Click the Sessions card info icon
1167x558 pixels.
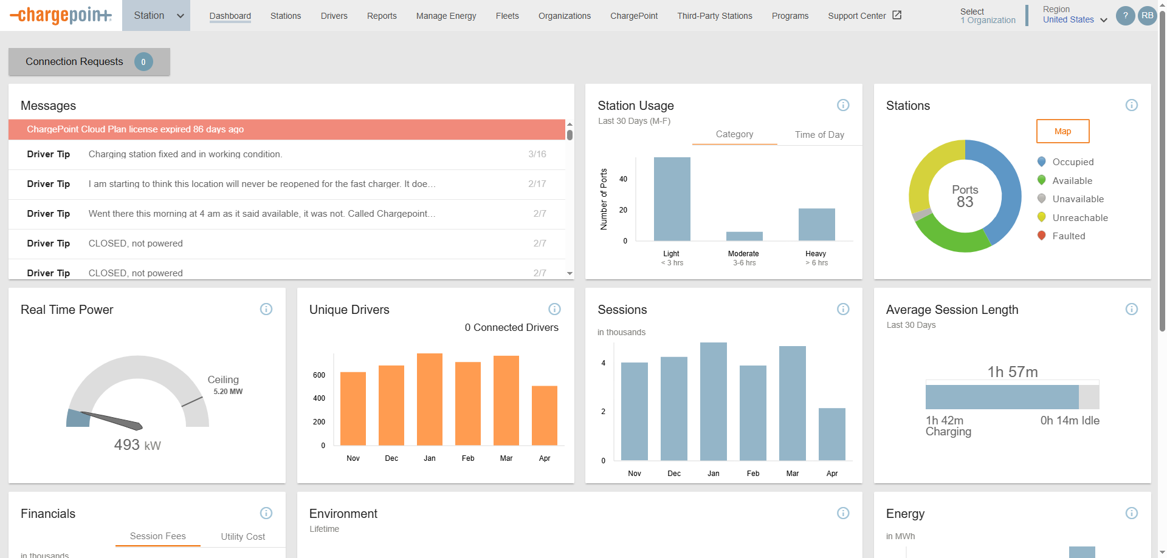(x=842, y=309)
